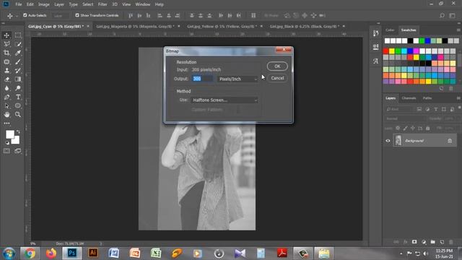Screen dimensions: 462x260
Task: Open the workspace switcher icon dropdown
Action: [453, 15]
